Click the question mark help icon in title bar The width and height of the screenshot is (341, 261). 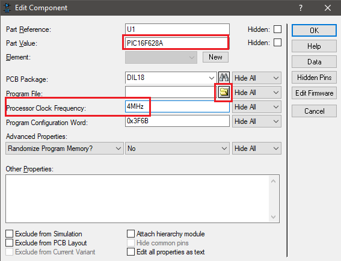(x=301, y=8)
